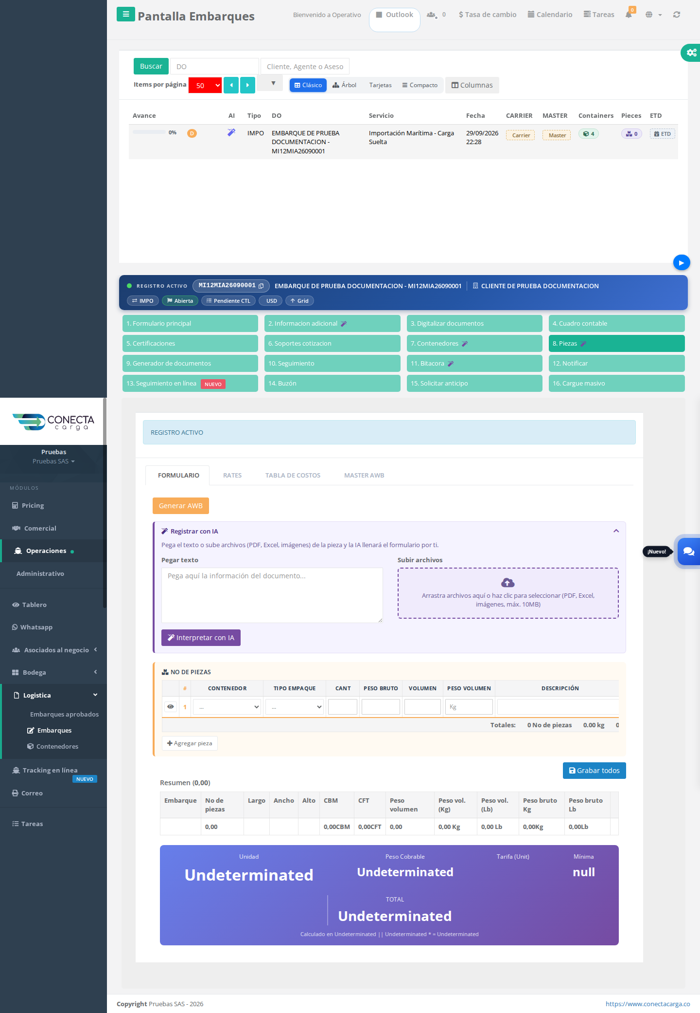The width and height of the screenshot is (700, 1013).
Task: Click Interpretar con IA button
Action: pyautogui.click(x=201, y=638)
